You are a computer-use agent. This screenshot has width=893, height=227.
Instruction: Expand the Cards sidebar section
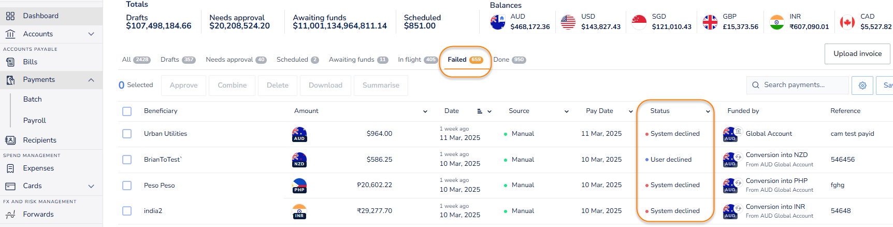91,186
